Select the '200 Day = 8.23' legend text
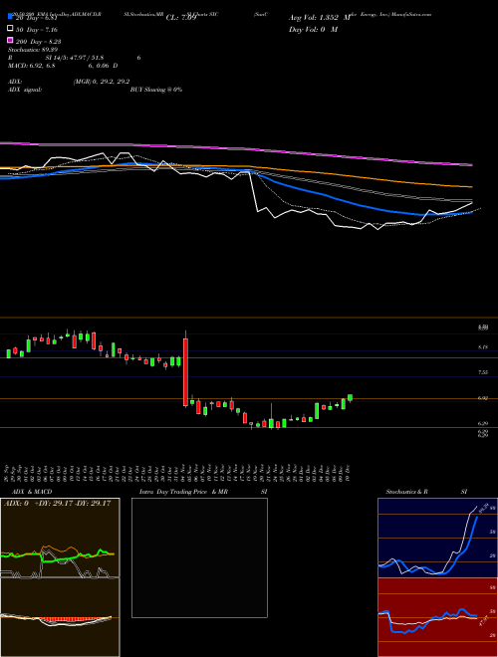Screen dimensions: 498x657 [39, 41]
